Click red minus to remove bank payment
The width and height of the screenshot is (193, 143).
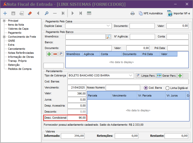coord(55,54)
